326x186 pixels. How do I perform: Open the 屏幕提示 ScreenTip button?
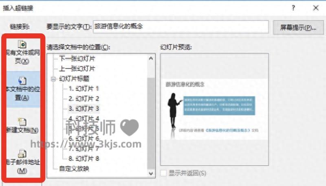[298, 27]
